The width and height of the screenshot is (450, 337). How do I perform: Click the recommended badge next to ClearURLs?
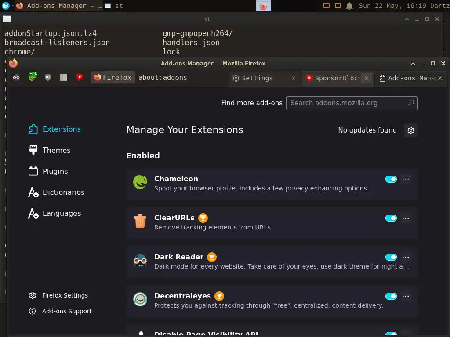pyautogui.click(x=203, y=218)
